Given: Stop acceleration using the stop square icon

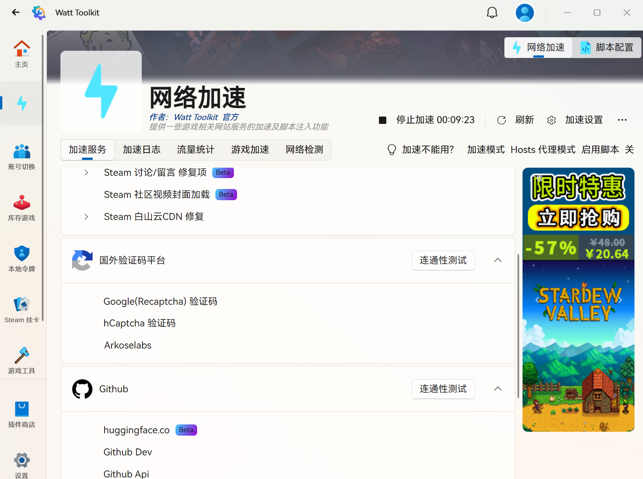Looking at the screenshot, I should click(383, 120).
